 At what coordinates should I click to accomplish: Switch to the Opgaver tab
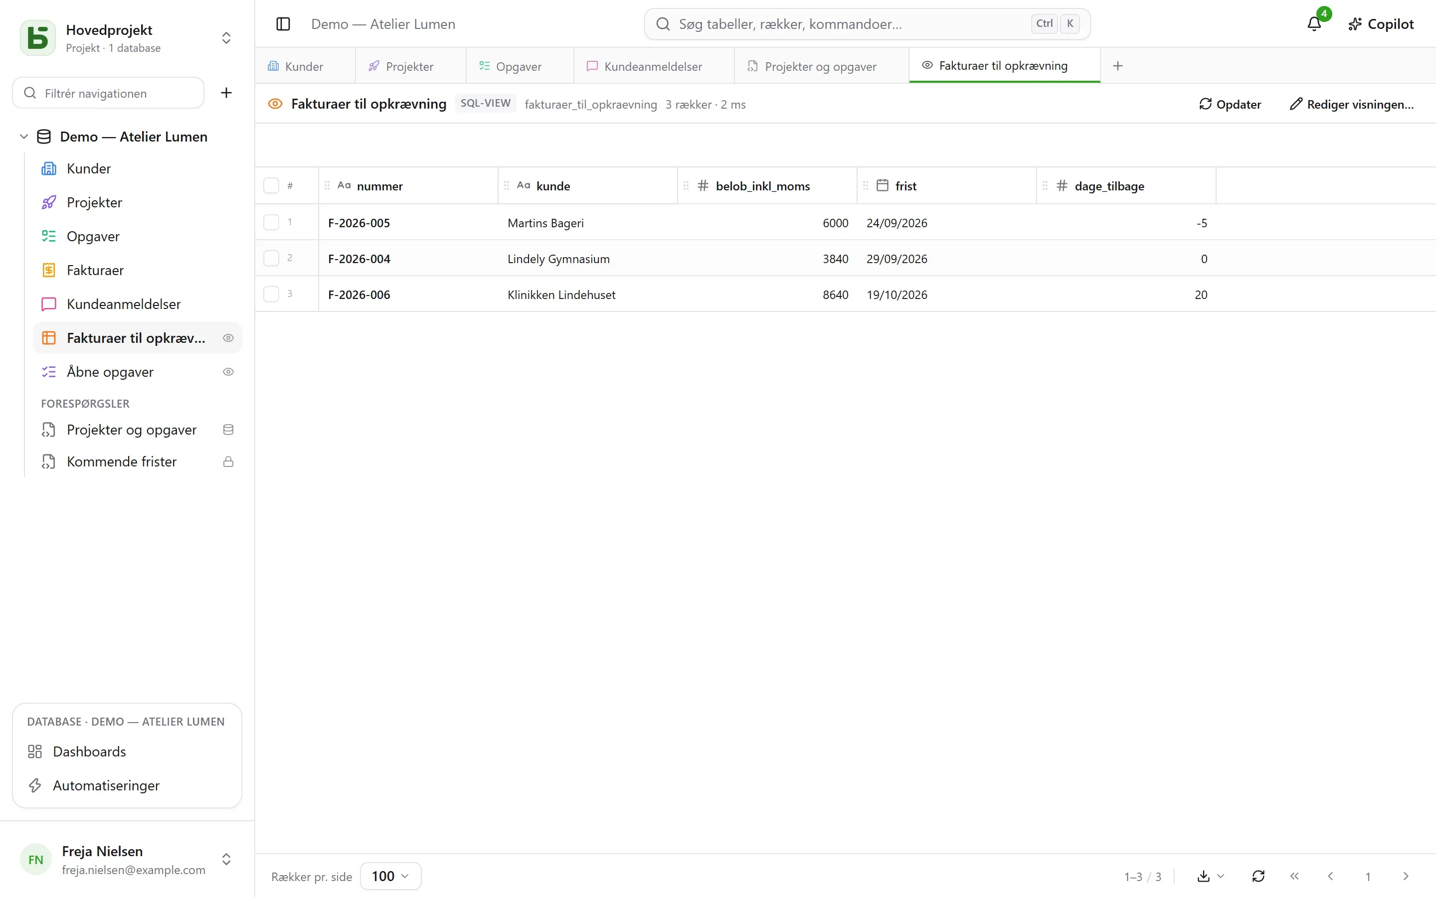click(519, 66)
